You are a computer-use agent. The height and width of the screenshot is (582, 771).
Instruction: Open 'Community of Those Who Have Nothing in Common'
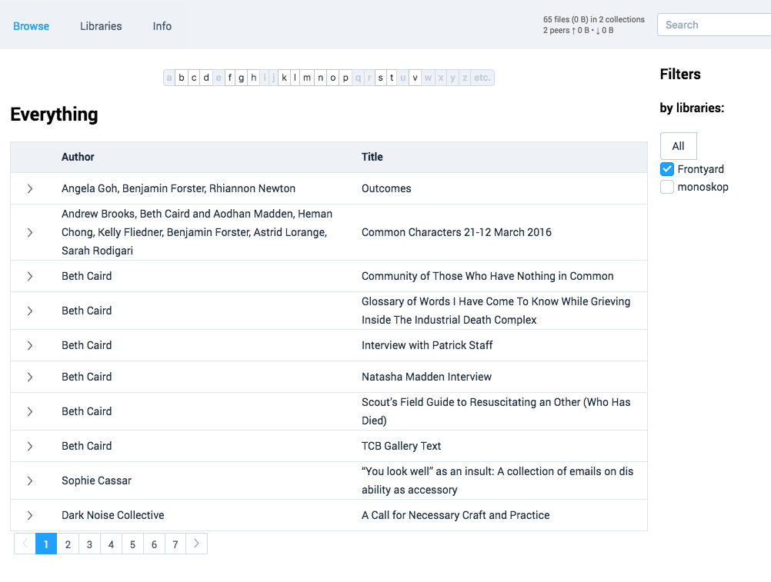pos(487,276)
